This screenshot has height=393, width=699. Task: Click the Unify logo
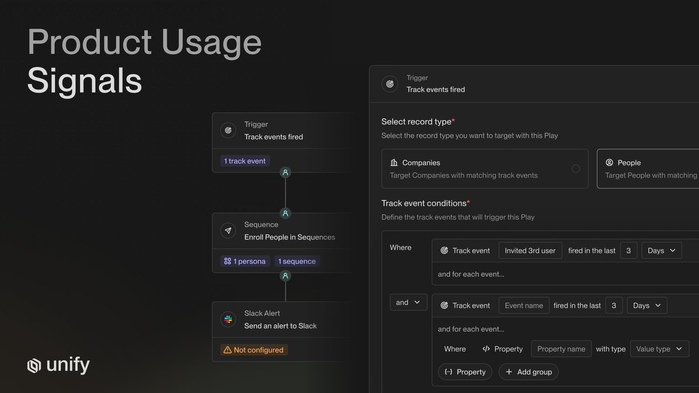[58, 366]
